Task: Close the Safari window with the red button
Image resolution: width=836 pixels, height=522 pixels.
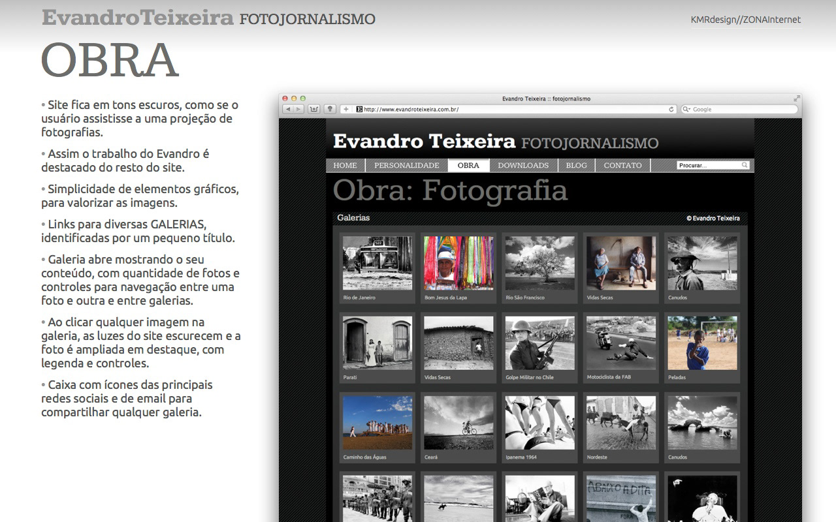Action: point(285,99)
